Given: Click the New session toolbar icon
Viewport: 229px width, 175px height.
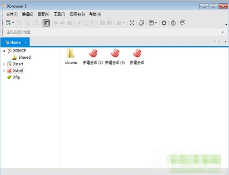Looking at the screenshot, I should point(8,23).
